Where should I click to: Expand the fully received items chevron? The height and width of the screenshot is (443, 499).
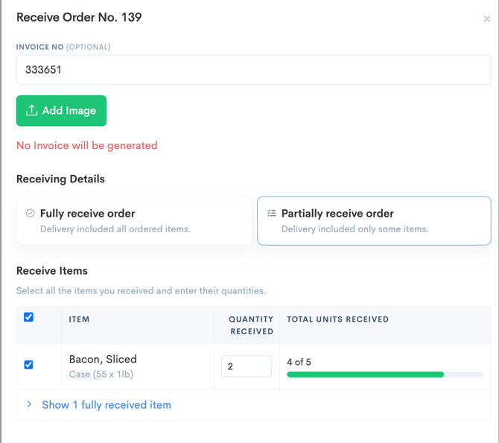click(x=30, y=404)
